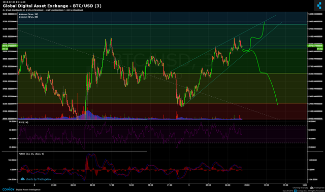325x192 pixels.
Task: Click the green current price tag on right axis
Action: click(315, 46)
